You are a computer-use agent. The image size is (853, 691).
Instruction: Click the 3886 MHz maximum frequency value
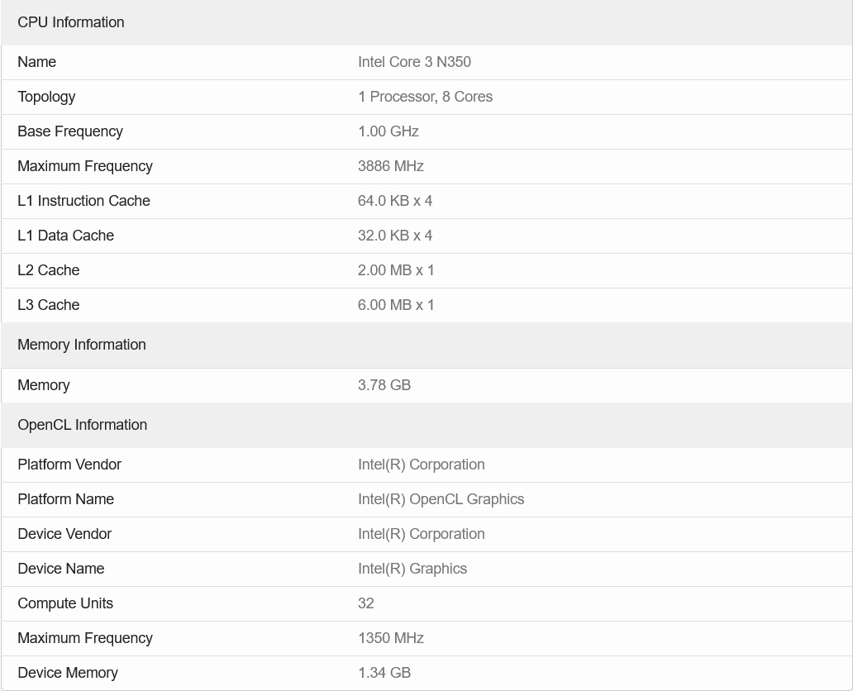(x=390, y=166)
